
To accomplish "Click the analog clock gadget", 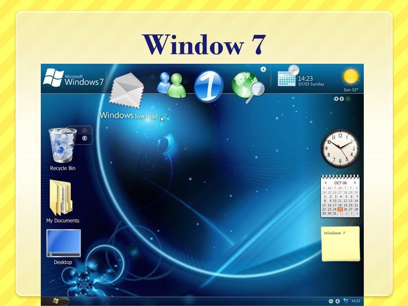I will point(340,148).
